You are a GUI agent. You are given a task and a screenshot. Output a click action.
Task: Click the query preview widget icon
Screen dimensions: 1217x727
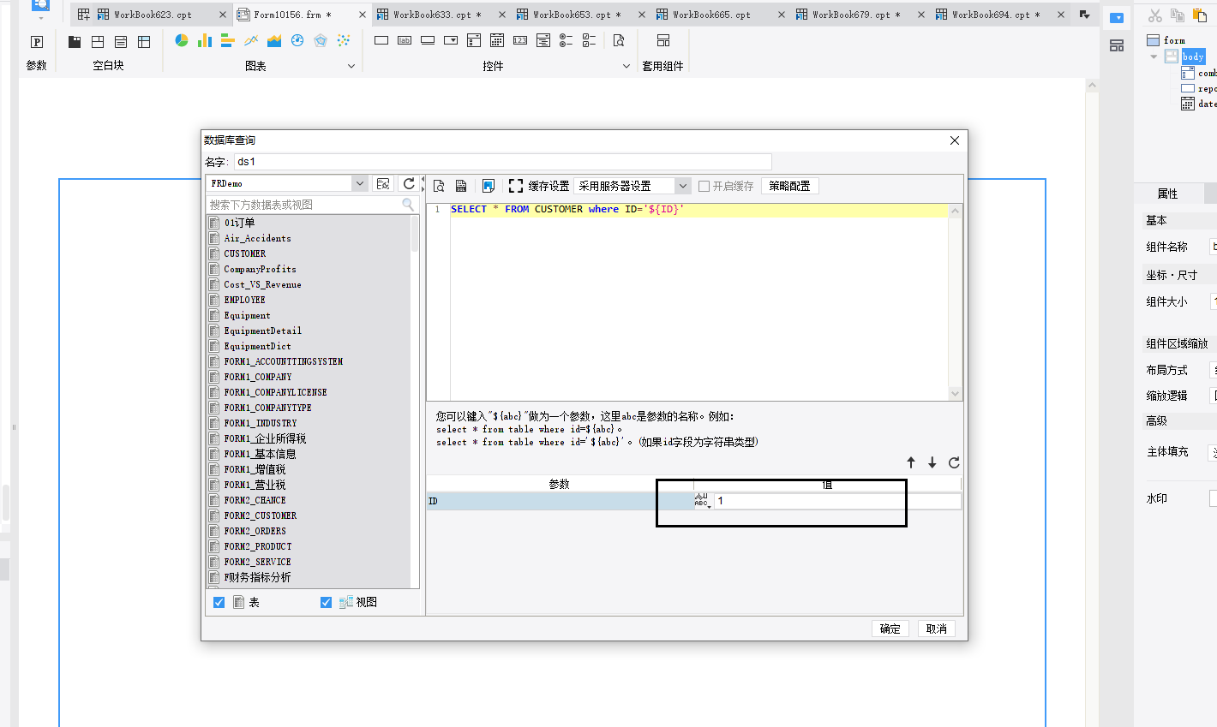(x=619, y=40)
